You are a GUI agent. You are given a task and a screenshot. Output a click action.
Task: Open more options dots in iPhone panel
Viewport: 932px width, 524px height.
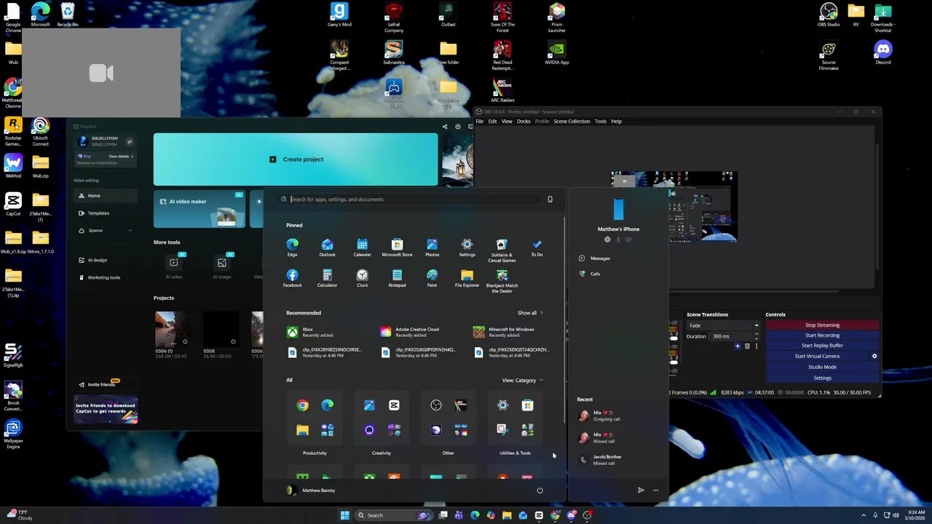tap(655, 491)
